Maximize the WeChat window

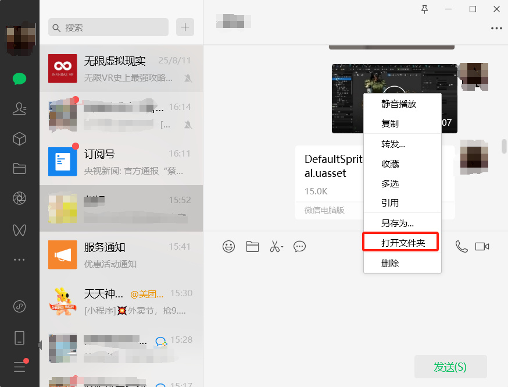[473, 9]
